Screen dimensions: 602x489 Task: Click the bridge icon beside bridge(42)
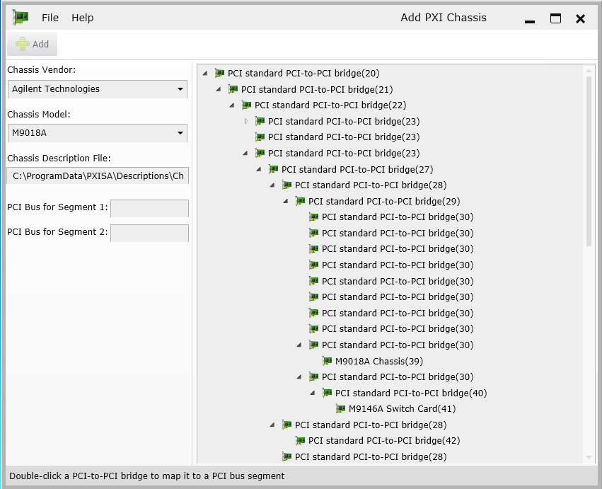(300, 440)
